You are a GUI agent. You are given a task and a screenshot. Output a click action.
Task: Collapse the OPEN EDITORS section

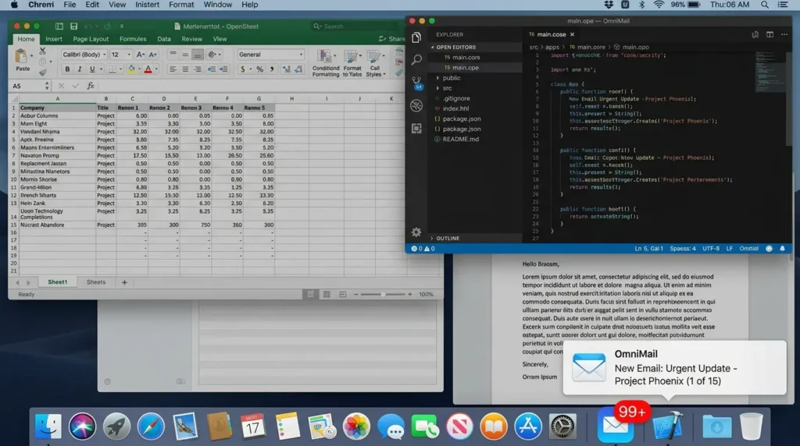(x=475, y=47)
